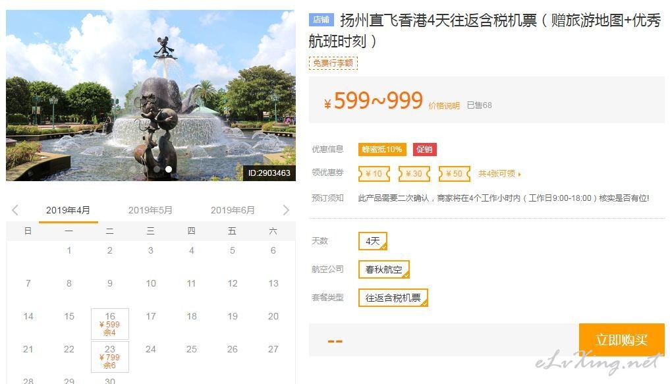This screenshot has height=384, width=670.
Task: Click calendar date 15
Action: (x=69, y=316)
